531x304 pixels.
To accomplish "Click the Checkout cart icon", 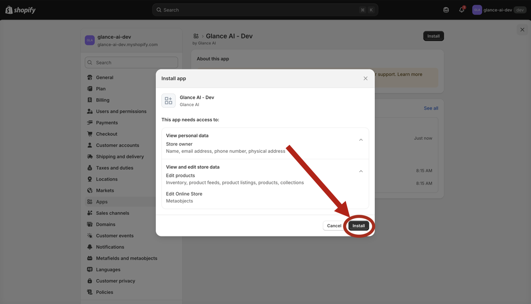I will click(x=90, y=134).
